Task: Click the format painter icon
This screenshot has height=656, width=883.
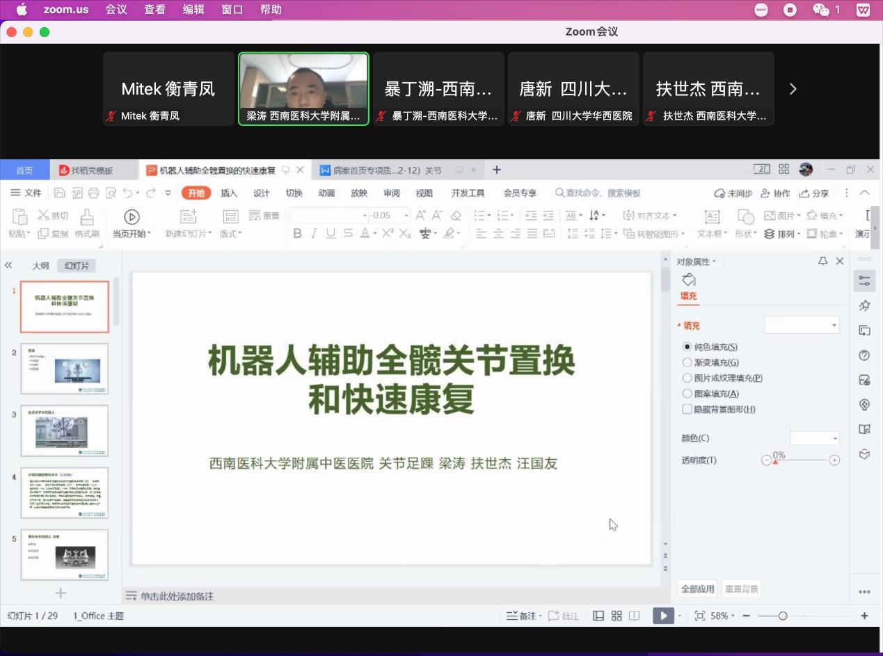Action: click(87, 217)
